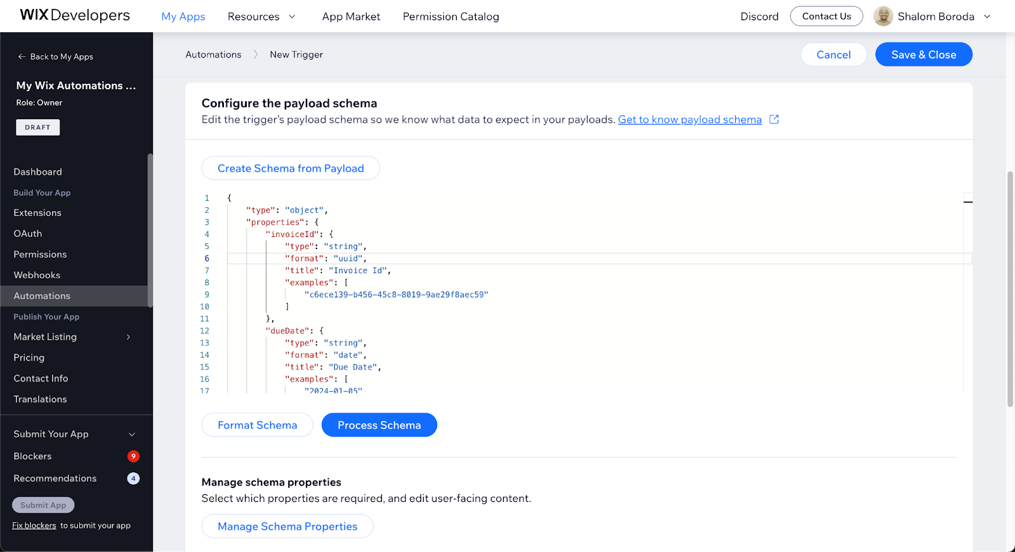Expand the Resources dropdown menu

[261, 16]
